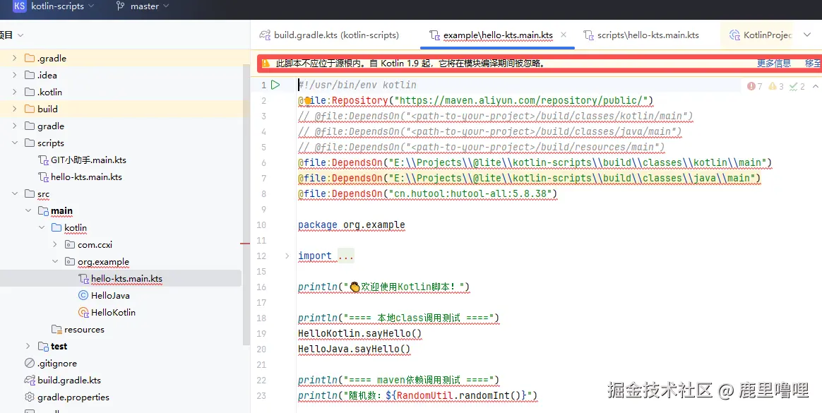The width and height of the screenshot is (822, 413).
Task: Click the 更多信息 link
Action: coord(774,64)
